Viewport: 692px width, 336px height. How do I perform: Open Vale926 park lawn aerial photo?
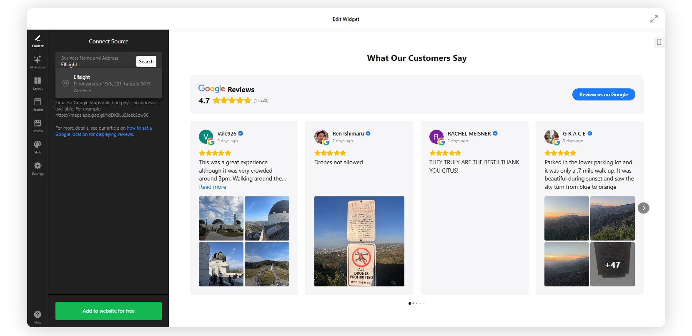click(267, 264)
